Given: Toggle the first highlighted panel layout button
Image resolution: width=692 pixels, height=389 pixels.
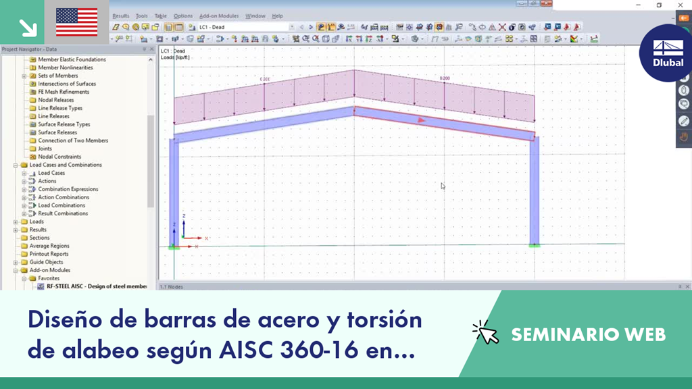Looking at the screenshot, I should click(x=168, y=27).
